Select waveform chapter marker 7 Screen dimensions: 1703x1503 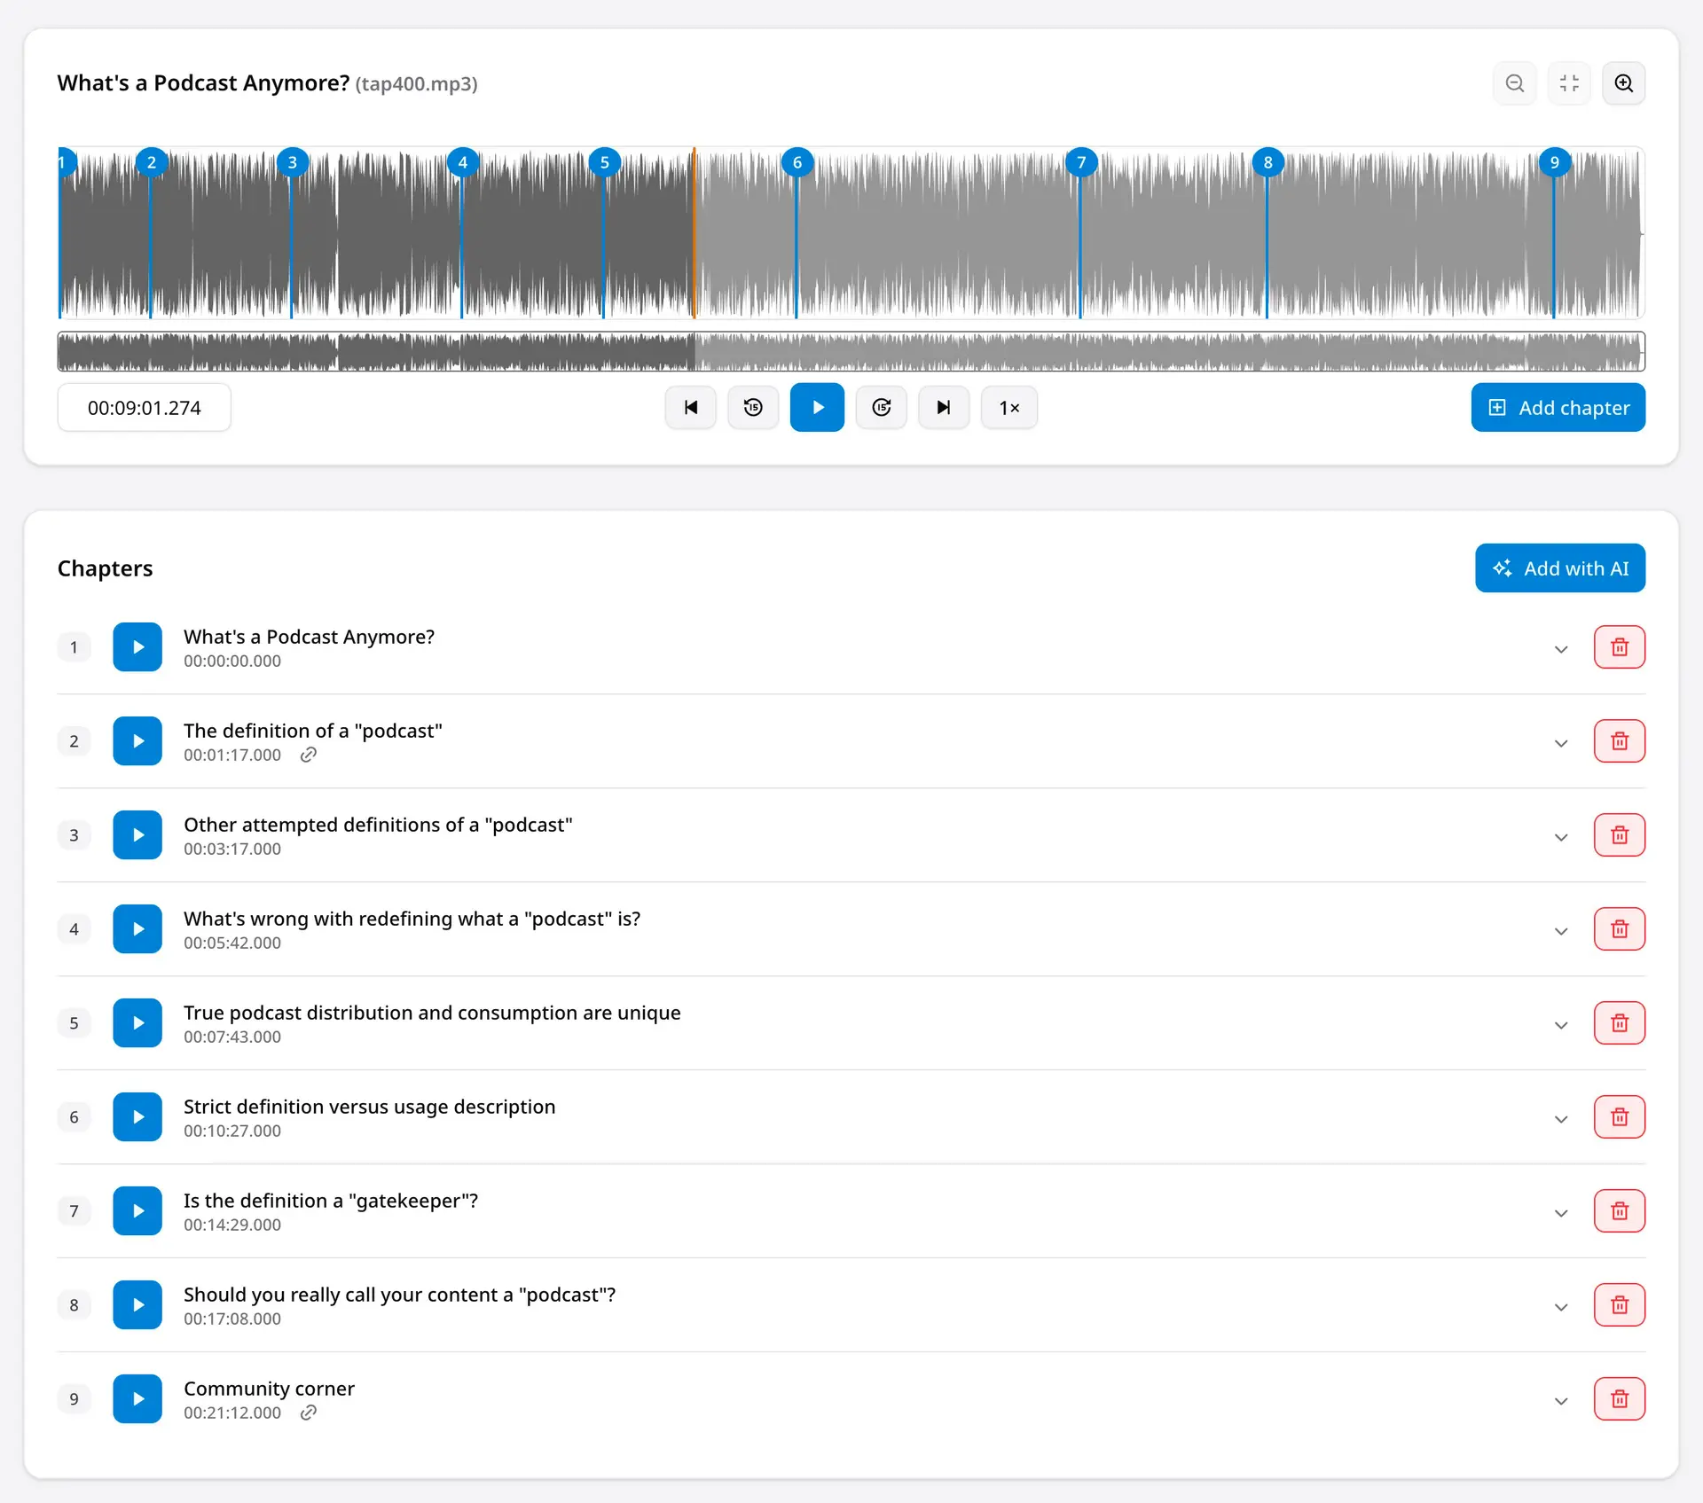pos(1080,162)
